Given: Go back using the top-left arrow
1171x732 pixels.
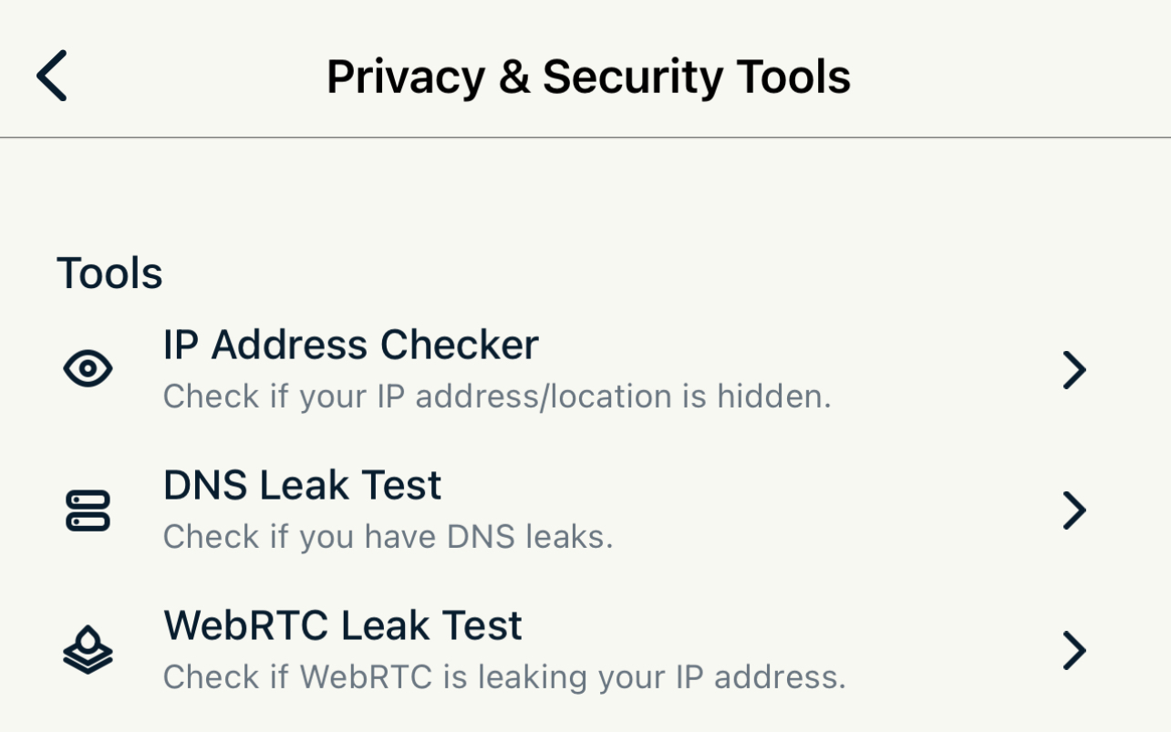Looking at the screenshot, I should point(52,76).
